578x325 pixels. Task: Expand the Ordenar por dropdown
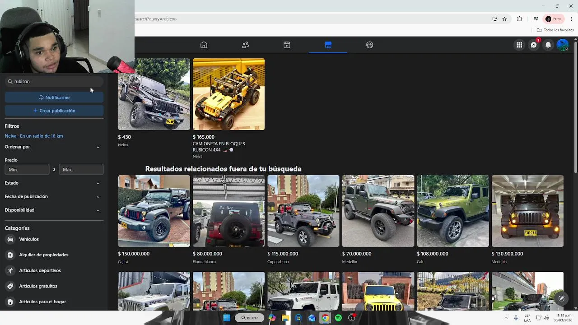(x=54, y=147)
